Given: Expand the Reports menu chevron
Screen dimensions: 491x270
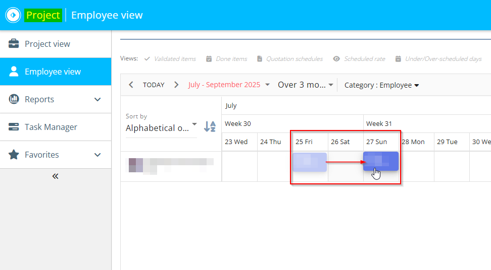Looking at the screenshot, I should [x=98, y=99].
